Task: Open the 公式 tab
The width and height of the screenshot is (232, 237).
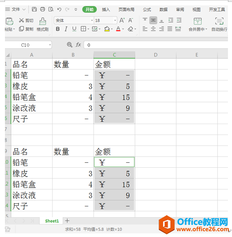Action: tap(147, 9)
